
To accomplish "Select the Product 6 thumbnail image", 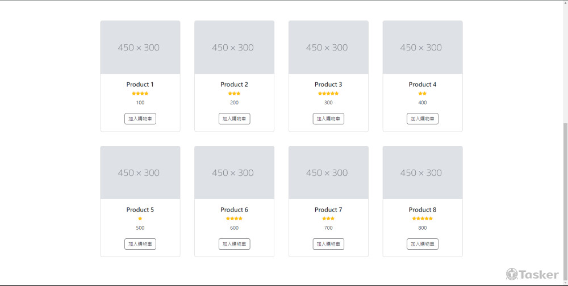I will pos(234,173).
